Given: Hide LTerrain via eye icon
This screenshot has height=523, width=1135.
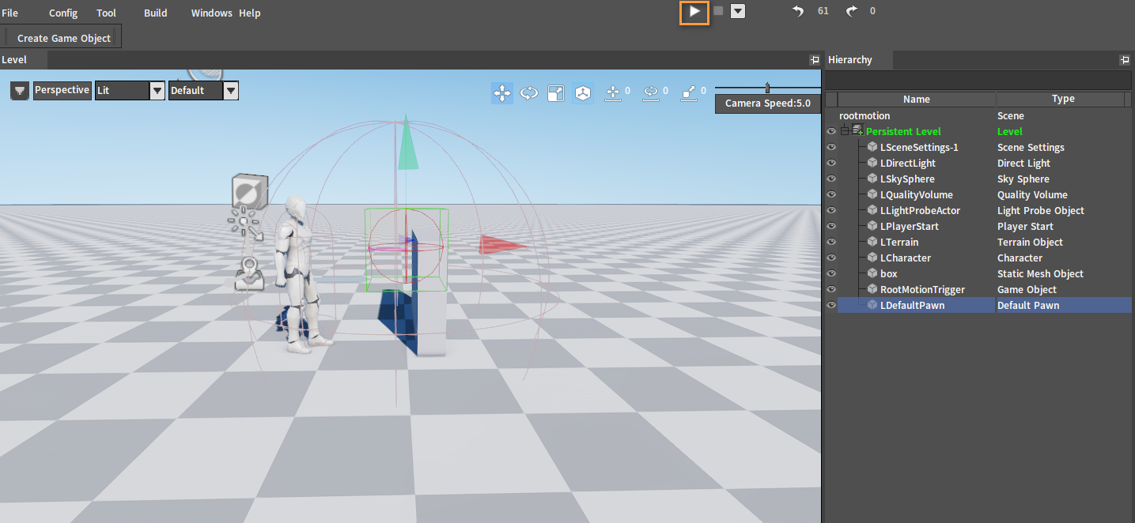Looking at the screenshot, I should click(x=831, y=242).
